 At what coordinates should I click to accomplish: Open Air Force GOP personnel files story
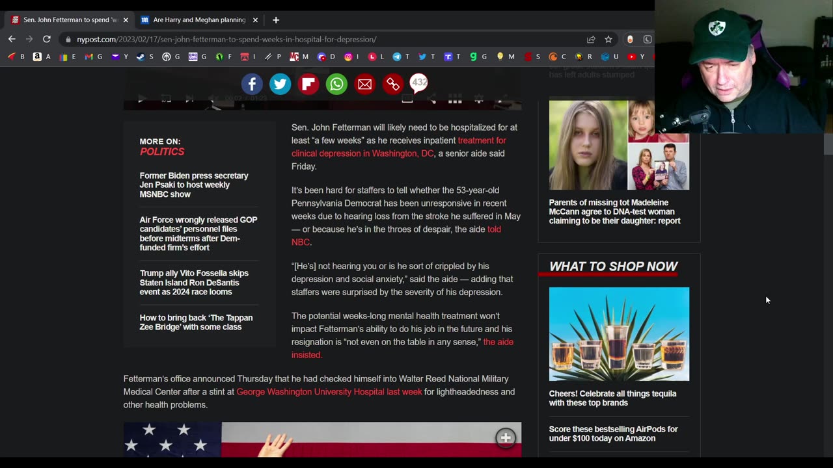[x=198, y=233]
